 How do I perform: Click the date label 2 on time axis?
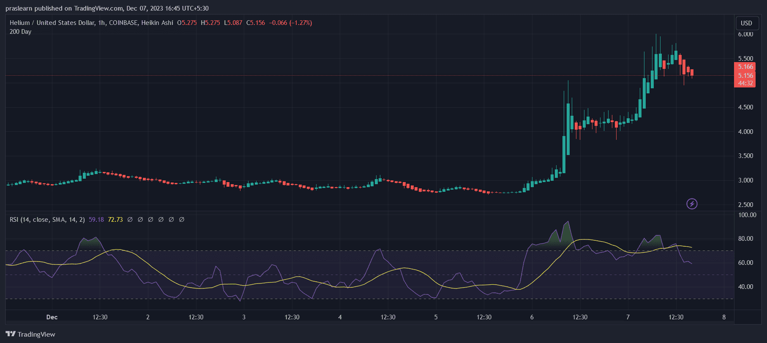point(148,317)
